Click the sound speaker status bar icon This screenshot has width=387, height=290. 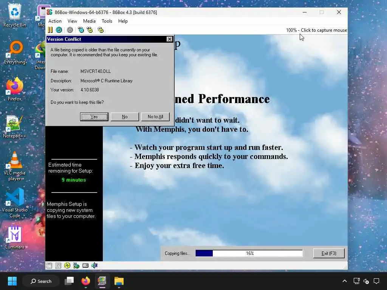coord(94,265)
